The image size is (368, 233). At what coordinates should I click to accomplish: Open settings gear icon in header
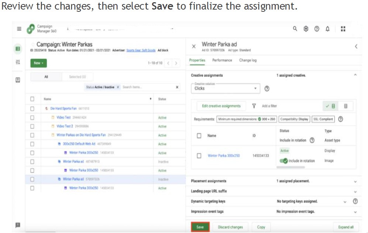[306, 29]
